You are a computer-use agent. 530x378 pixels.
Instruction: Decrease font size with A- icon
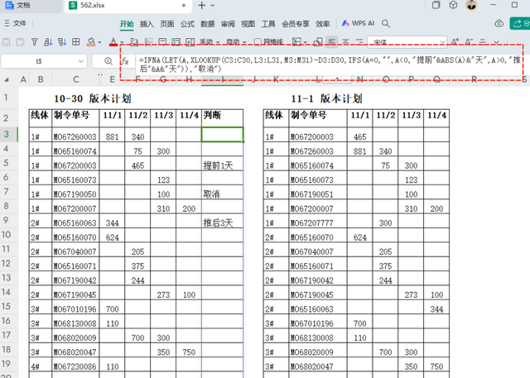[x=469, y=42]
